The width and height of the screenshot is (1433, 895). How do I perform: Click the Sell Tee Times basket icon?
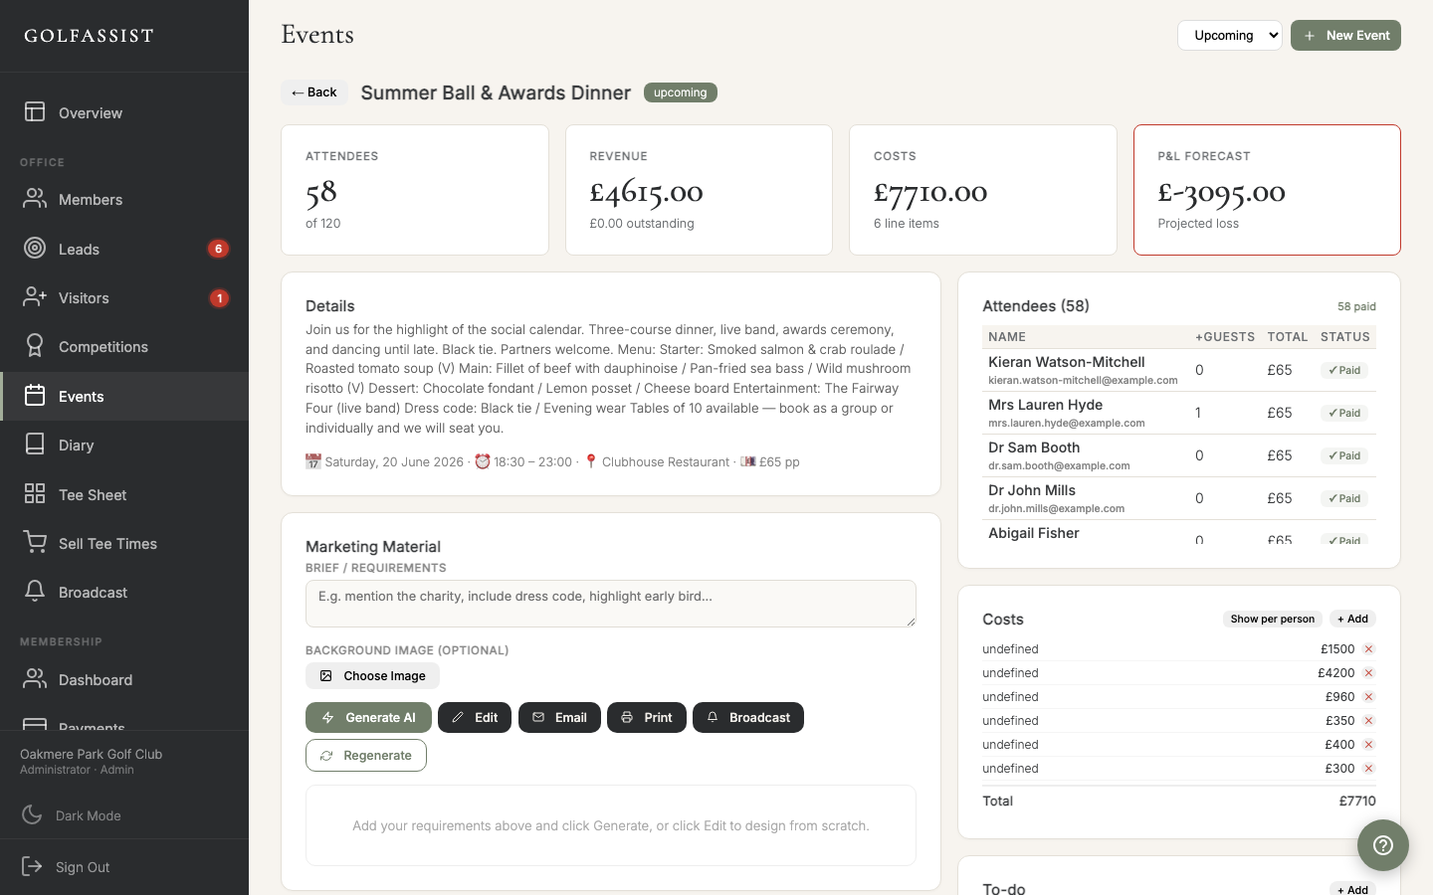tap(35, 543)
